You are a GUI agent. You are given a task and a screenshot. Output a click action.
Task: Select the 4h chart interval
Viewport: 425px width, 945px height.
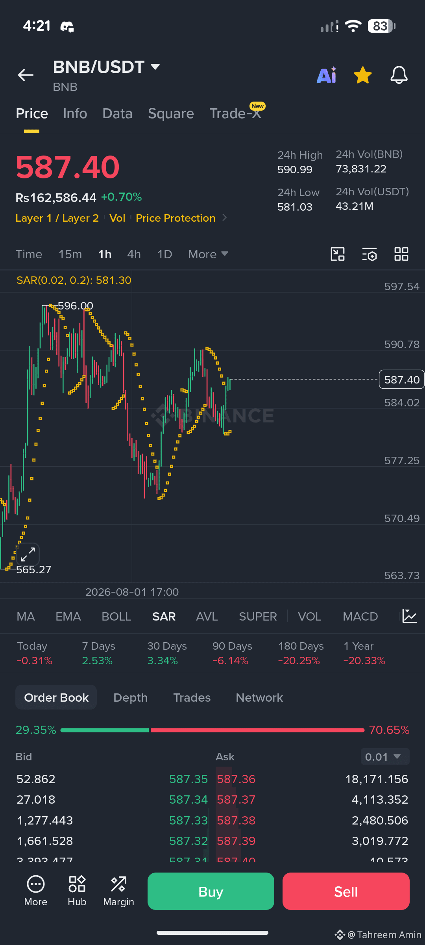click(134, 254)
